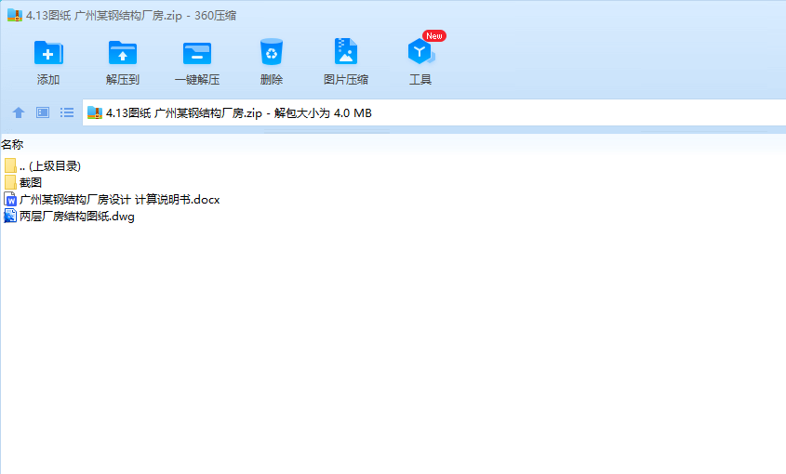Image resolution: width=786 pixels, height=474 pixels.
Task: Click the 添加 (Add) toolbar icon
Action: (48, 53)
